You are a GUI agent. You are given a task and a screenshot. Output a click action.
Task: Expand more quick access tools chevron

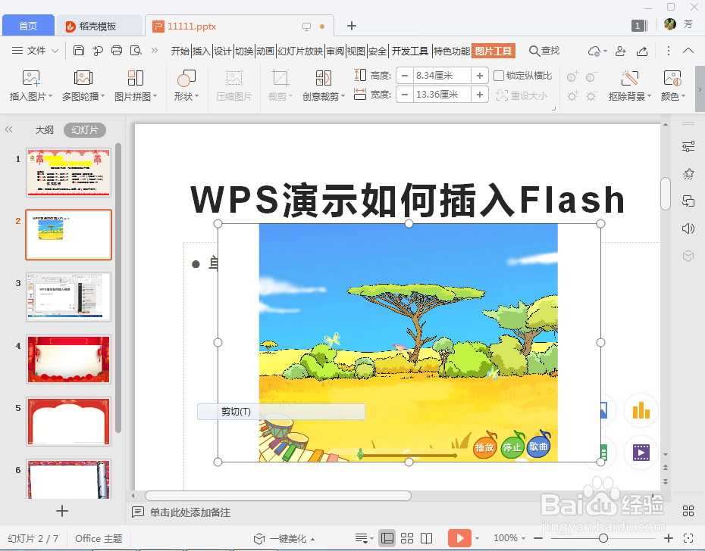coord(155,50)
